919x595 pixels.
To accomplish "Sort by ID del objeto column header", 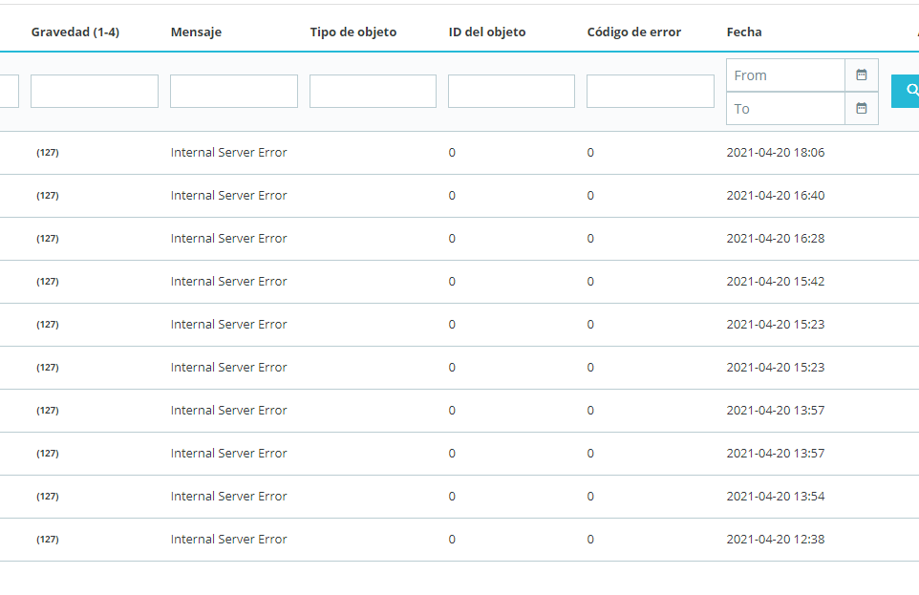I will pos(487,32).
